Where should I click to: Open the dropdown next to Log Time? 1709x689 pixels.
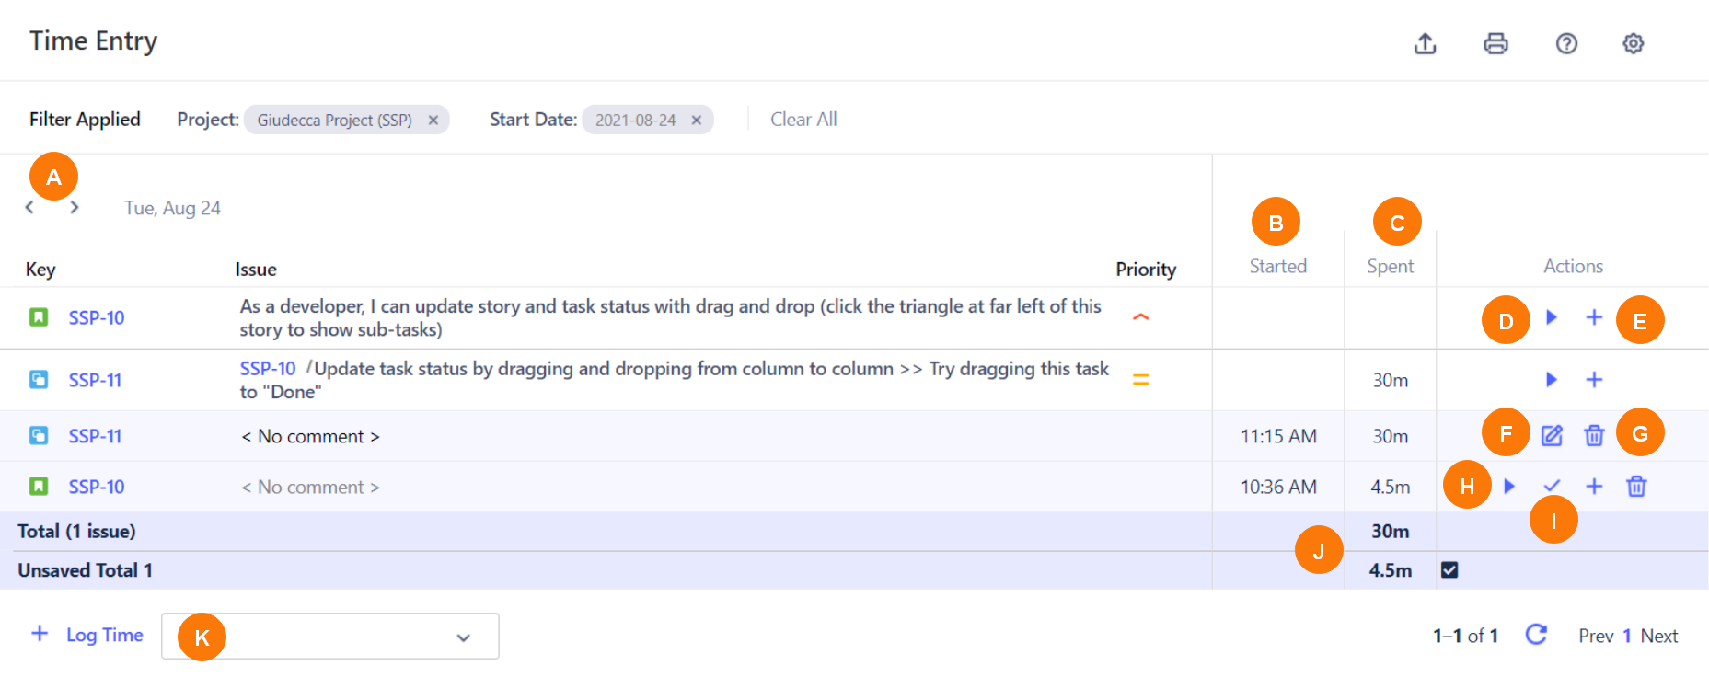463,637
